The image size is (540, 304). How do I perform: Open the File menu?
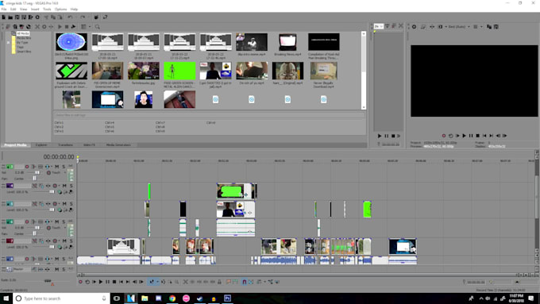[4, 10]
